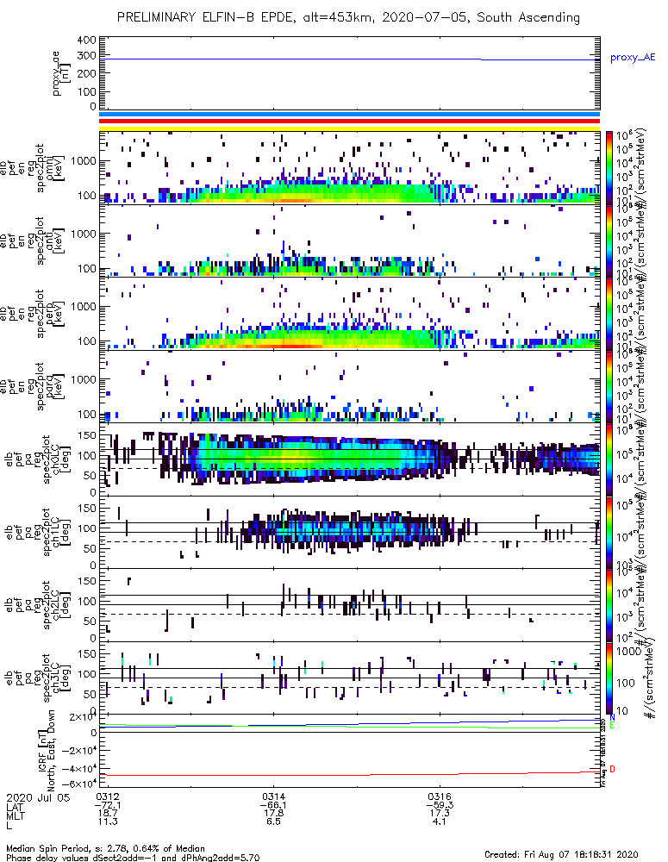
Task: Click the "2020 Jul 05" date label
Action: click(38, 797)
